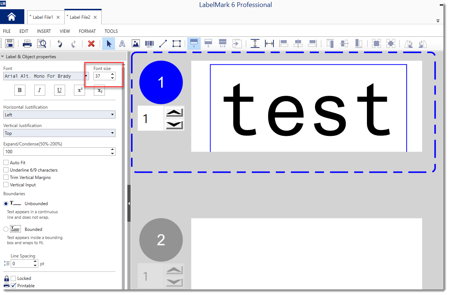Select the Bounded radio button
Screen dimensions: 449x295
(6, 229)
